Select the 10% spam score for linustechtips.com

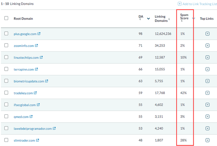point(183,57)
